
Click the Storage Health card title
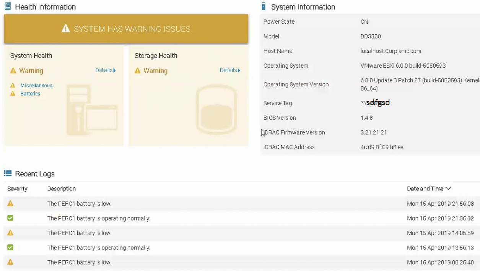(x=156, y=56)
